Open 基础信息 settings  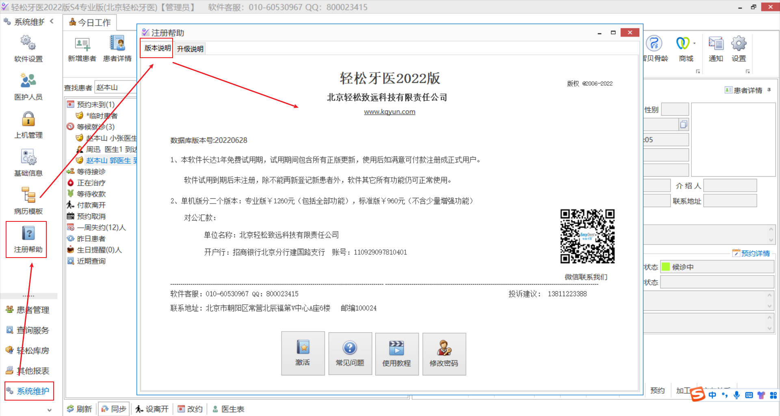pyautogui.click(x=28, y=163)
